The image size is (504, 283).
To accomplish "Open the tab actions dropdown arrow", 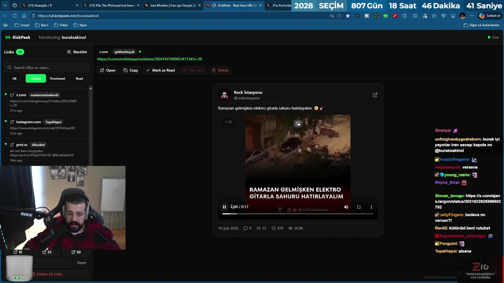I will click(x=5, y=6).
